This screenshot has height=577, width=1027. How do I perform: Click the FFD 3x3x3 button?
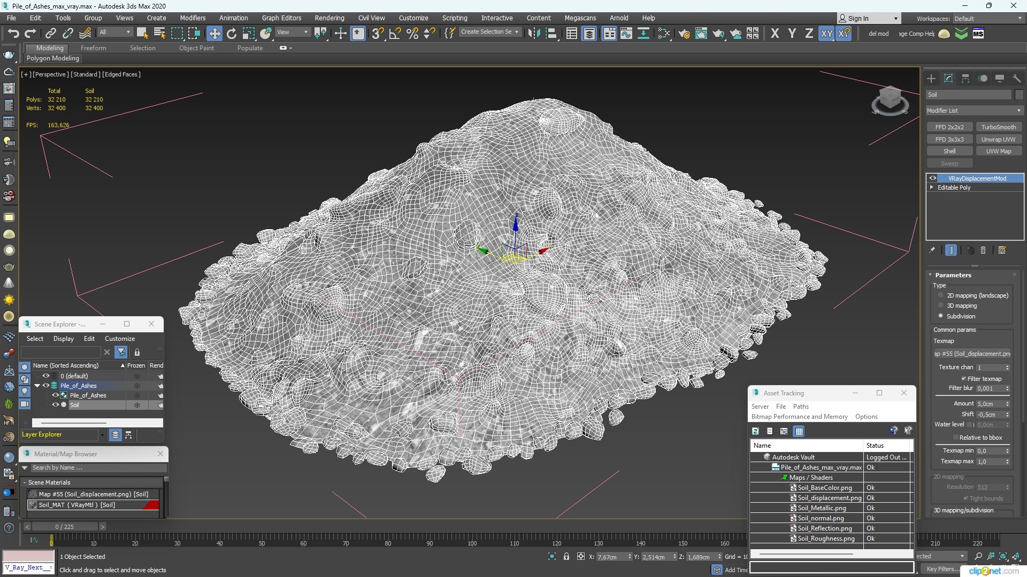tap(949, 139)
